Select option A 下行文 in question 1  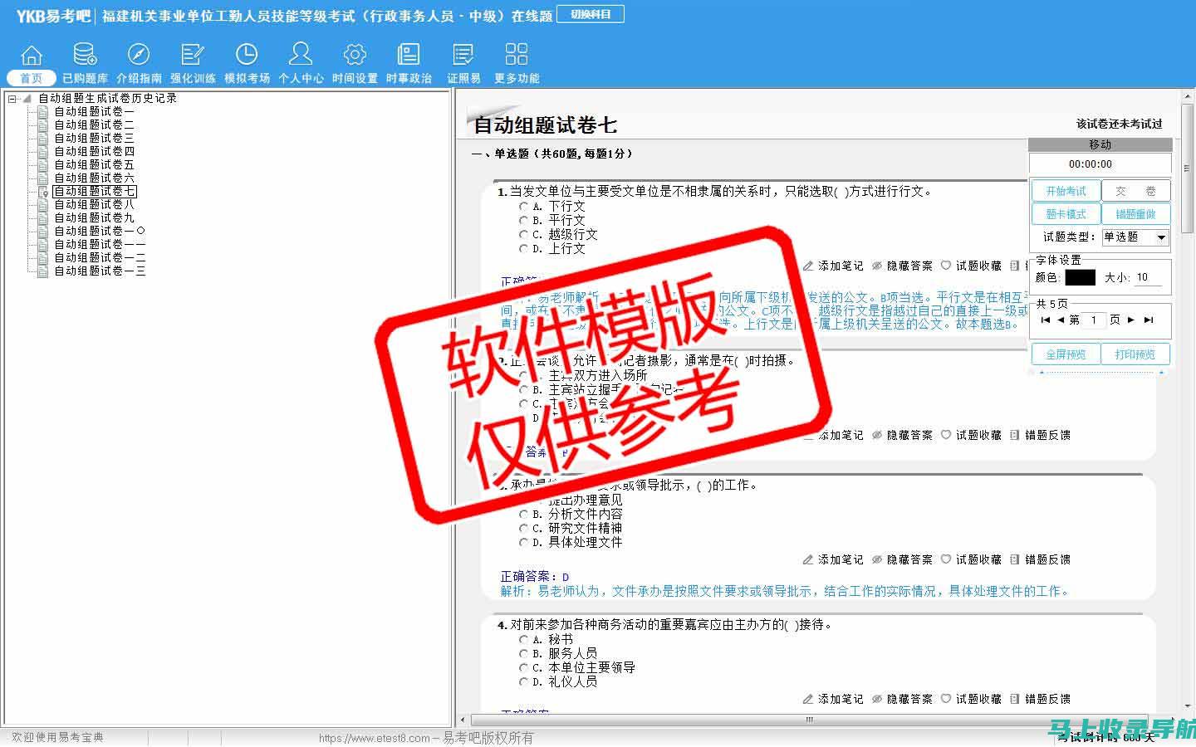tap(523, 206)
